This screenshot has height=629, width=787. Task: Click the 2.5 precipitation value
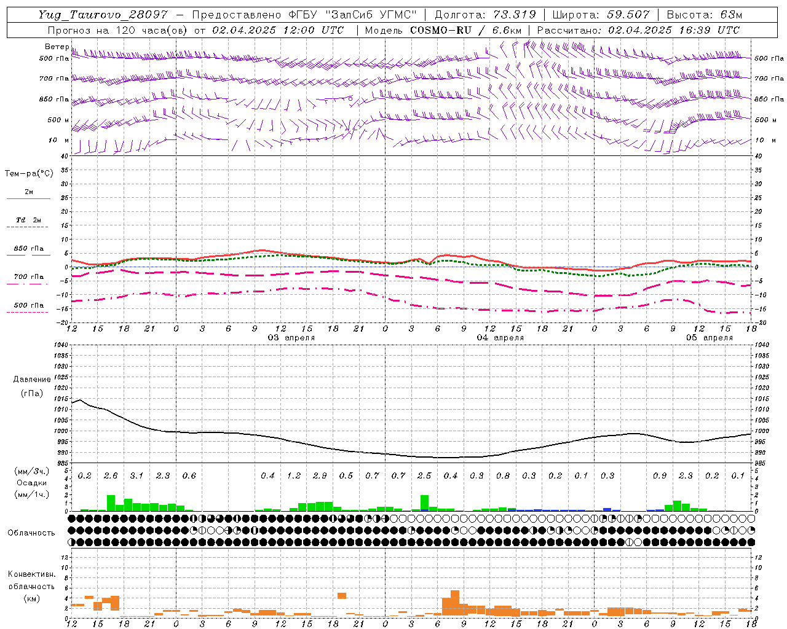[x=424, y=475]
